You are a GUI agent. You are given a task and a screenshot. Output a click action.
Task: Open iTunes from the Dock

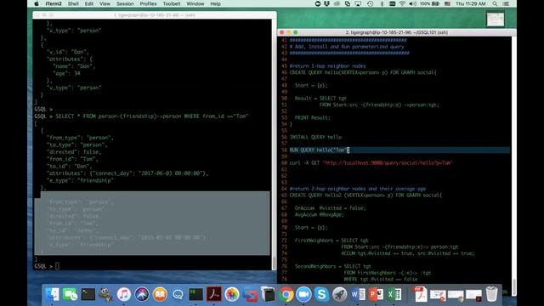coord(123,295)
